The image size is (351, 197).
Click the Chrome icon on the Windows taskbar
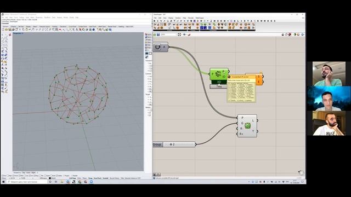80,182
